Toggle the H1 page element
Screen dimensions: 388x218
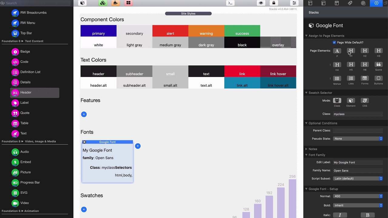351,51
